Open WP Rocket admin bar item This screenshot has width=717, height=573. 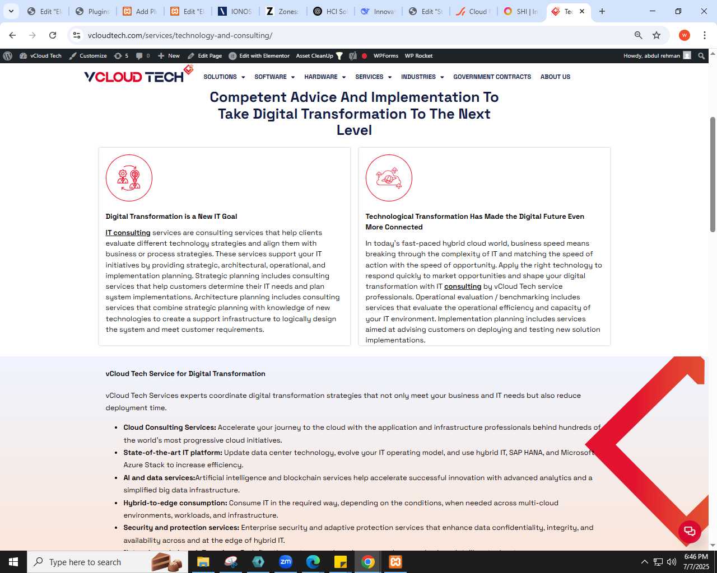[x=418, y=56]
